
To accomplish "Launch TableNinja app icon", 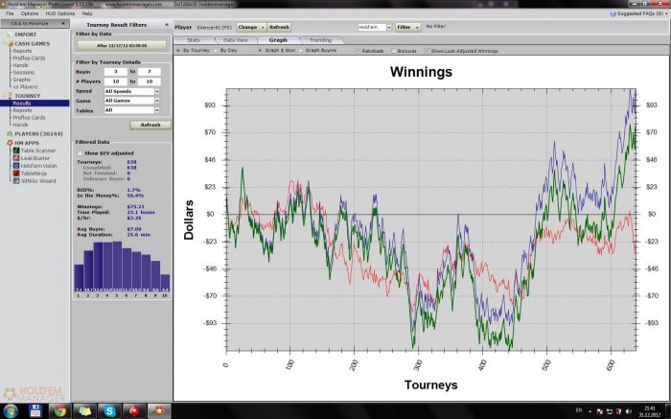I will point(16,174).
